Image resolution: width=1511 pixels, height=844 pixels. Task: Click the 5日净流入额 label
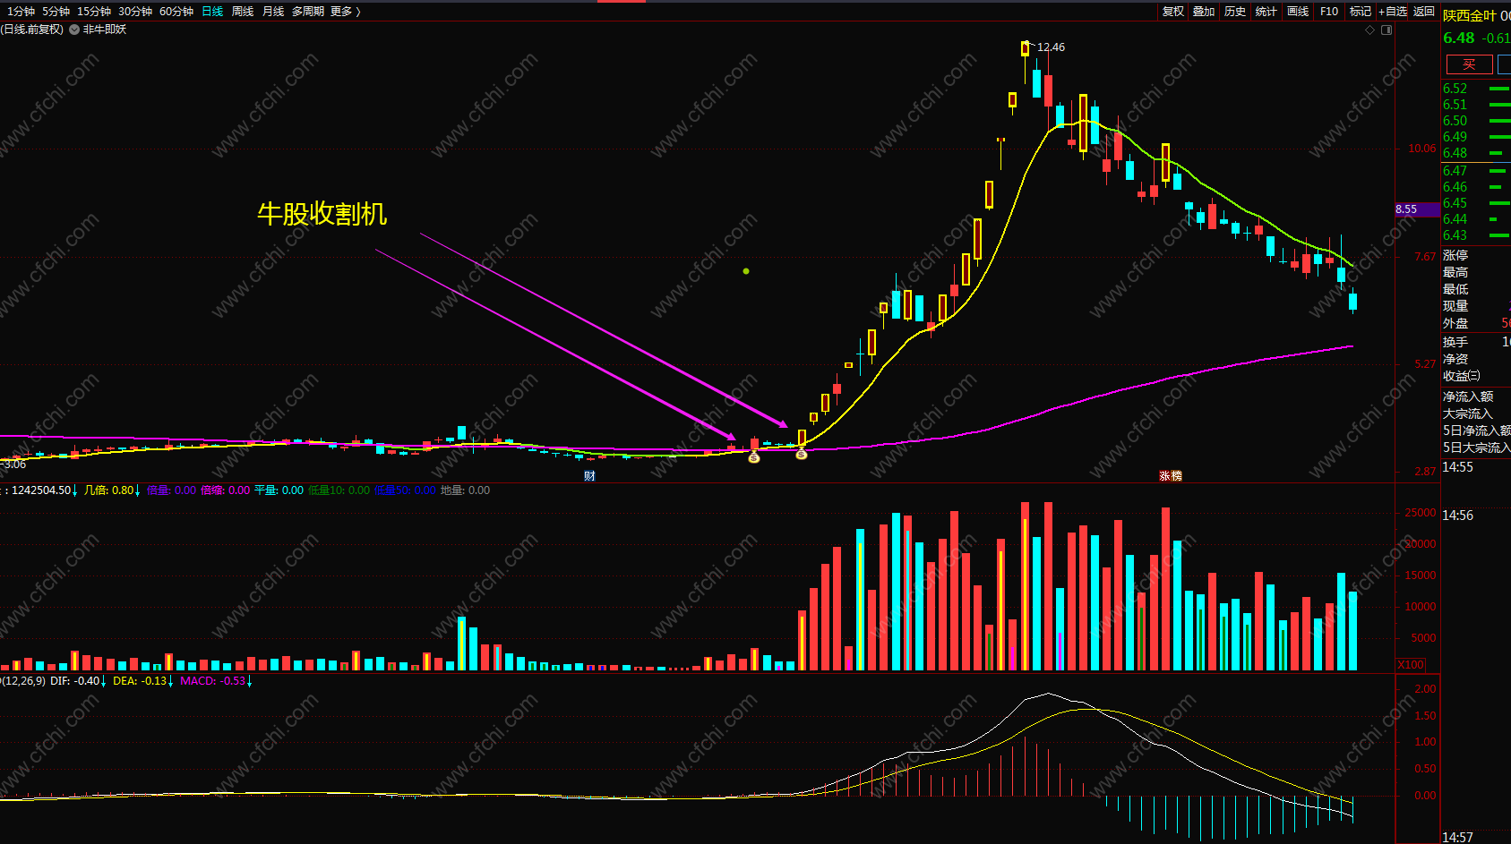tap(1476, 431)
